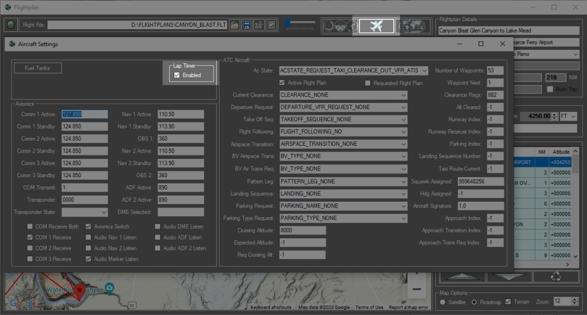Save flight file with floppy disk icon
Viewport: 587px width, 315px height.
coord(246,25)
